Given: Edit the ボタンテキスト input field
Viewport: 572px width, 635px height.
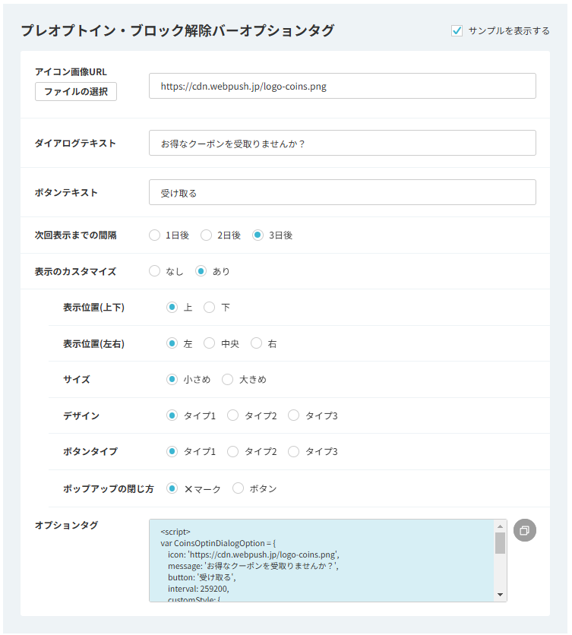Looking at the screenshot, I should pyautogui.click(x=343, y=192).
